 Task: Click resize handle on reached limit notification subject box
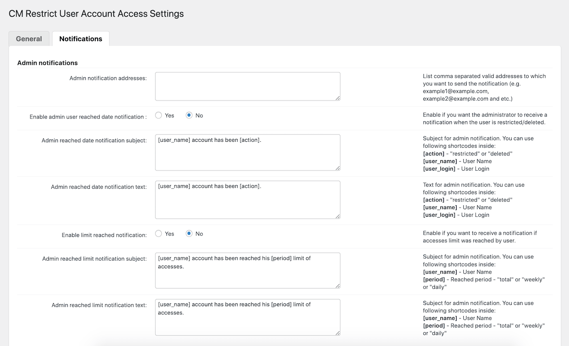click(x=337, y=285)
